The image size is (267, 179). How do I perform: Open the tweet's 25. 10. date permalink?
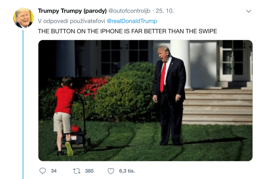point(165,11)
